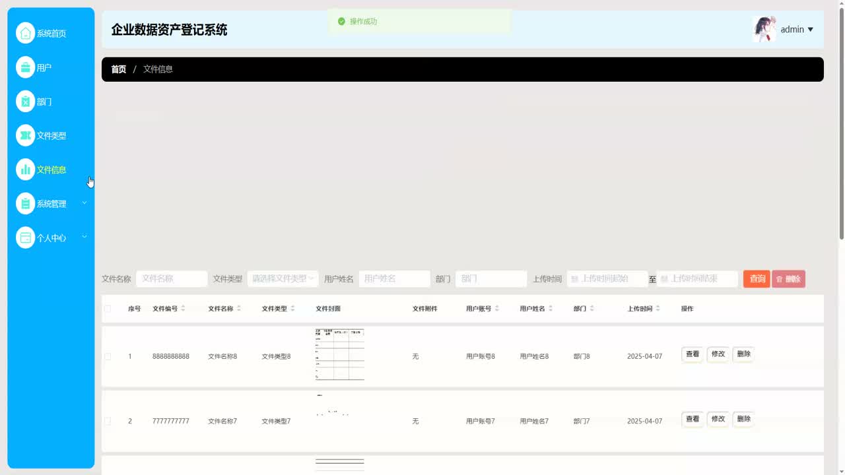
Task: Click 修改 for the 文件名称8 row
Action: click(x=718, y=354)
